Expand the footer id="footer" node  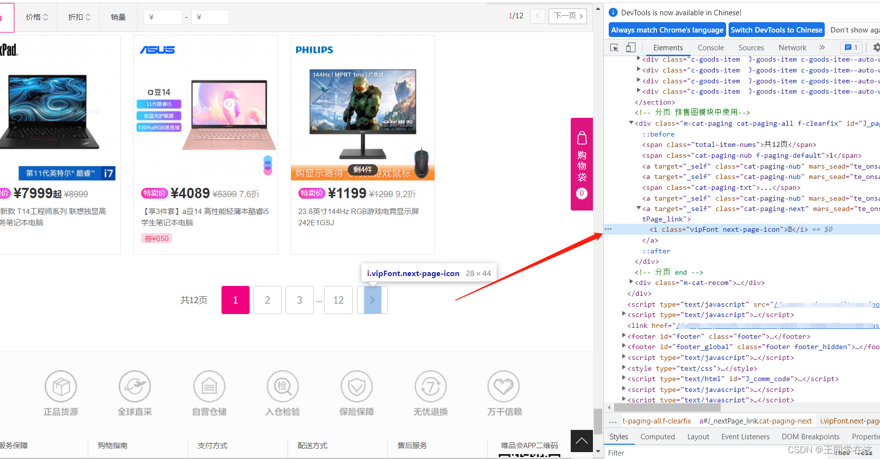pos(624,336)
